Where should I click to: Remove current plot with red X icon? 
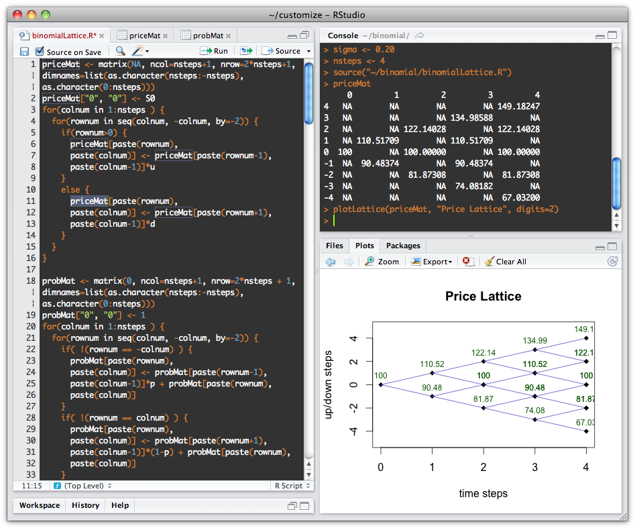(x=469, y=262)
